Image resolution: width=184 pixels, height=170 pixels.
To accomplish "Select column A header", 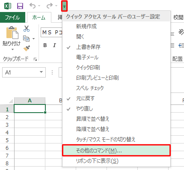I will pyautogui.click(x=30, y=101).
